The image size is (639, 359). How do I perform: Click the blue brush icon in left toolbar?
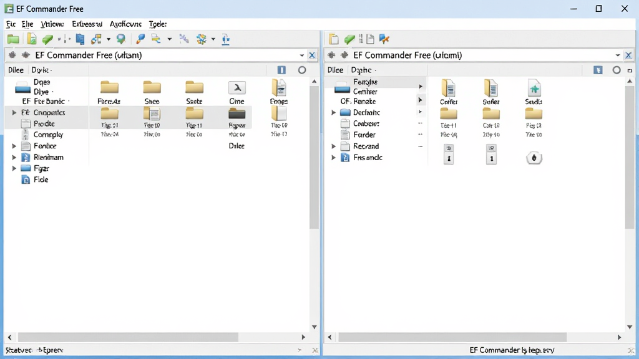tap(140, 39)
